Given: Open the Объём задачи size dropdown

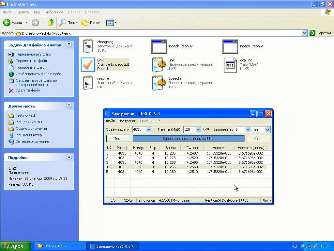Looking at the screenshot, I should click(149, 130).
